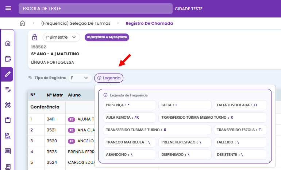
Task: Open sidebar chat message icon
Action: click(8, 151)
